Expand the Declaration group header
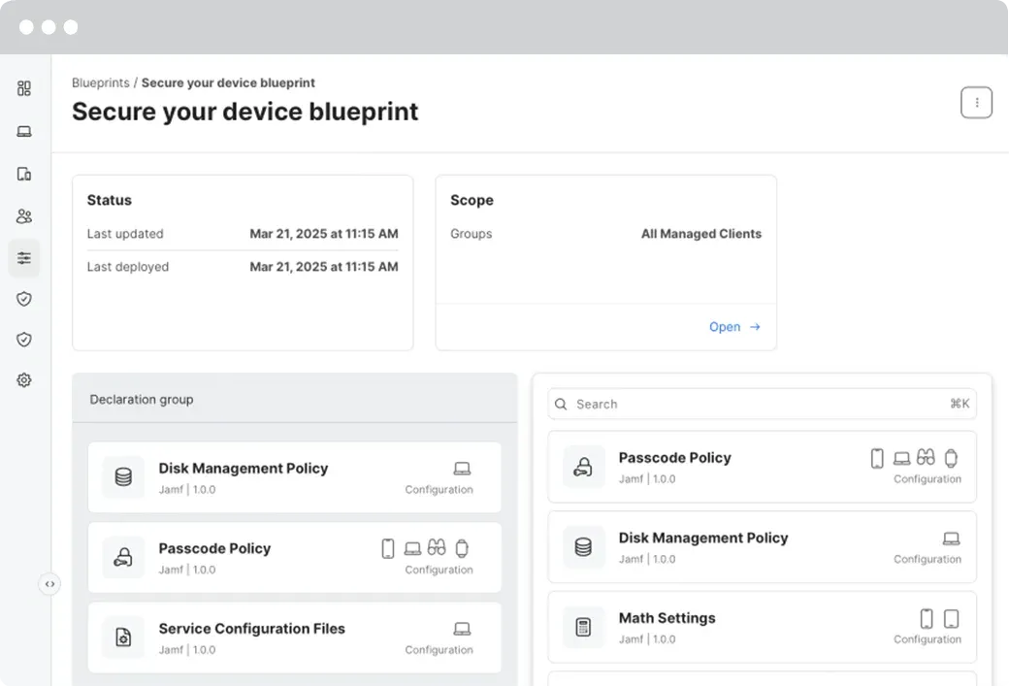 (142, 399)
